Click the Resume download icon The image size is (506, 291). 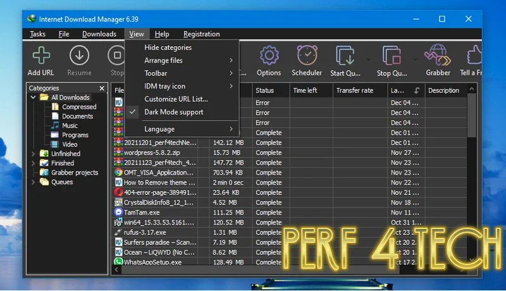79,56
